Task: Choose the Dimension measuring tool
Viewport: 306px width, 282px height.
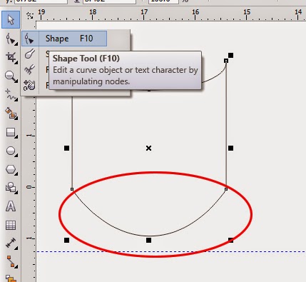Action: tap(11, 243)
